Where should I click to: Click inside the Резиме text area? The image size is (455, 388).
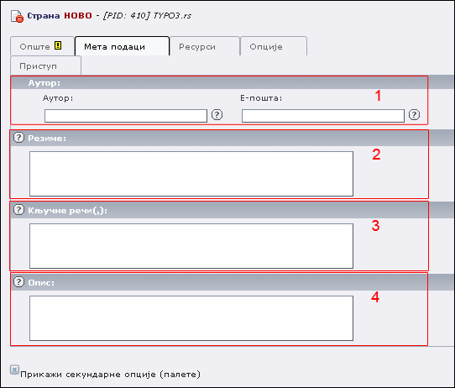191,174
